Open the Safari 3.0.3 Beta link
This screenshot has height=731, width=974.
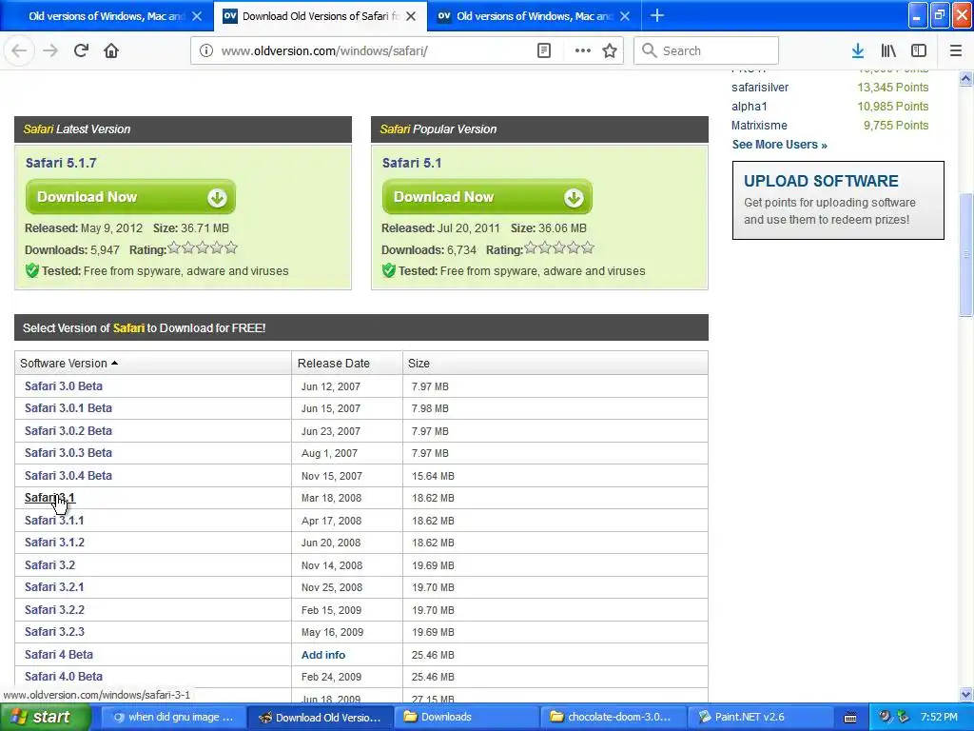click(68, 453)
